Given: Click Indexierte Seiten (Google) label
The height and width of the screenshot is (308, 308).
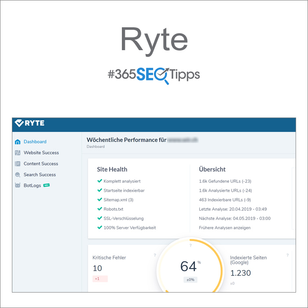Looking at the screenshot, I should pos(248,260).
